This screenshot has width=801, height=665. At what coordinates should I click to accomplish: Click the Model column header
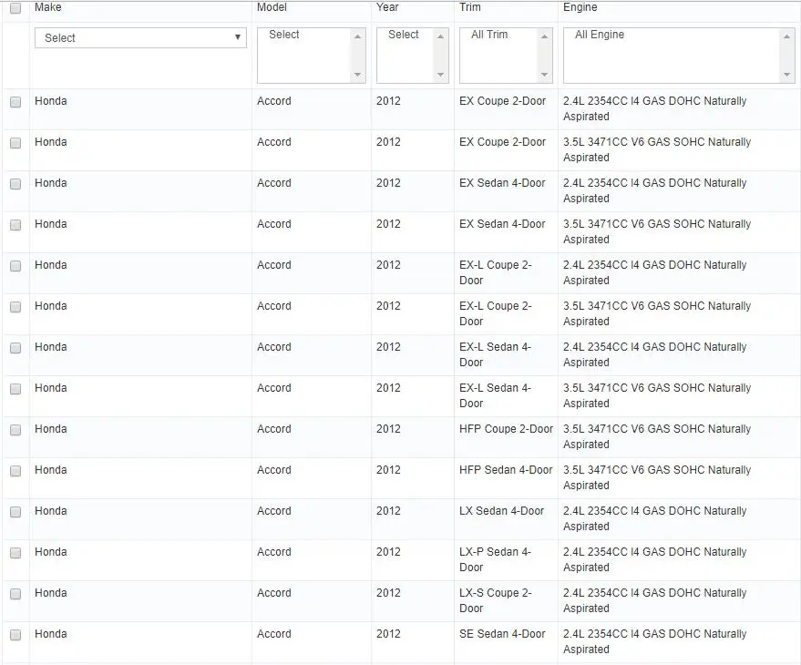point(272,7)
